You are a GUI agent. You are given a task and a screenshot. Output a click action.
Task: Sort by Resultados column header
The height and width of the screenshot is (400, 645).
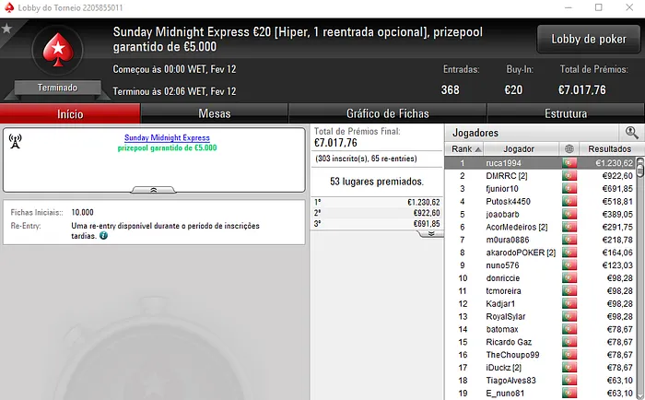tap(609, 149)
